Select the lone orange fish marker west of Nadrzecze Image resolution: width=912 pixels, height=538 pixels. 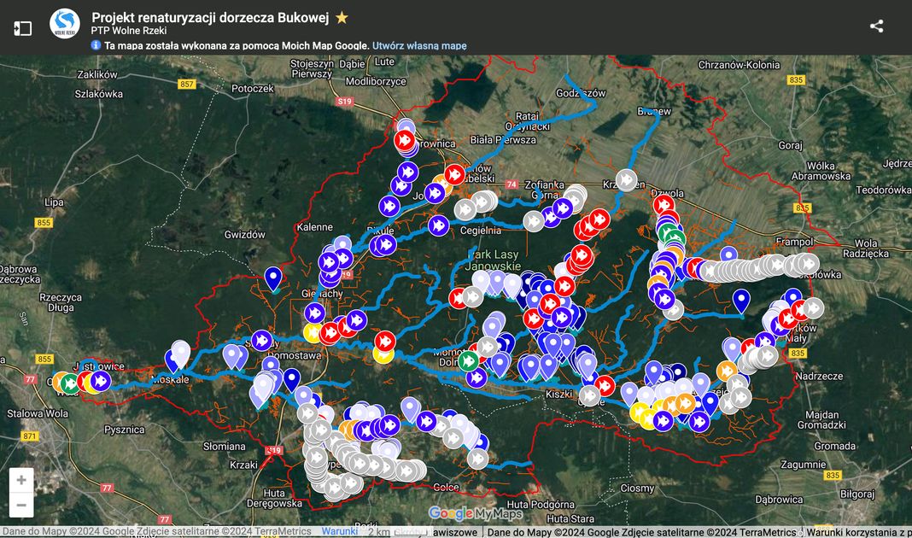coord(727,371)
